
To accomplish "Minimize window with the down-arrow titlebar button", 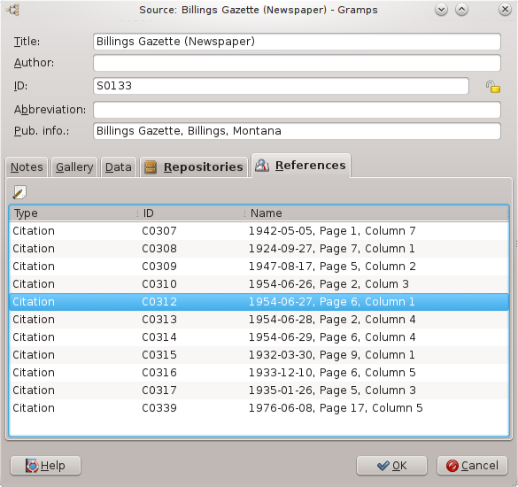I will pyautogui.click(x=441, y=10).
